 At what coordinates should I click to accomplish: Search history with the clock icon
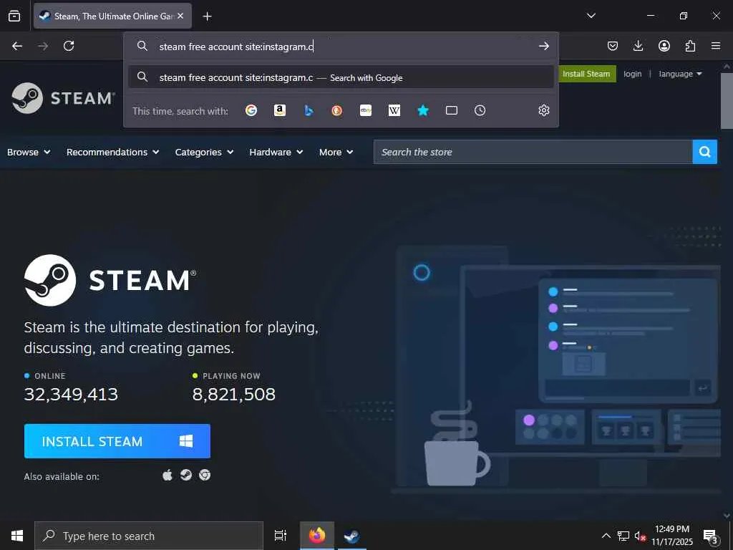tap(480, 110)
